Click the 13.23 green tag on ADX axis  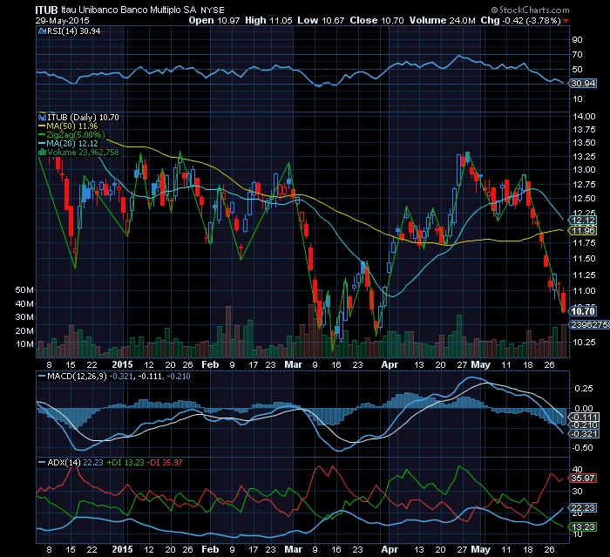tap(583, 527)
